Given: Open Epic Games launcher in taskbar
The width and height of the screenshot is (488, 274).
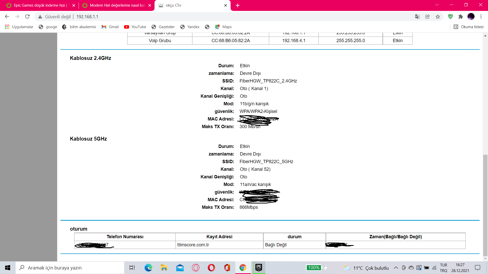Looking at the screenshot, I should coord(258,267).
